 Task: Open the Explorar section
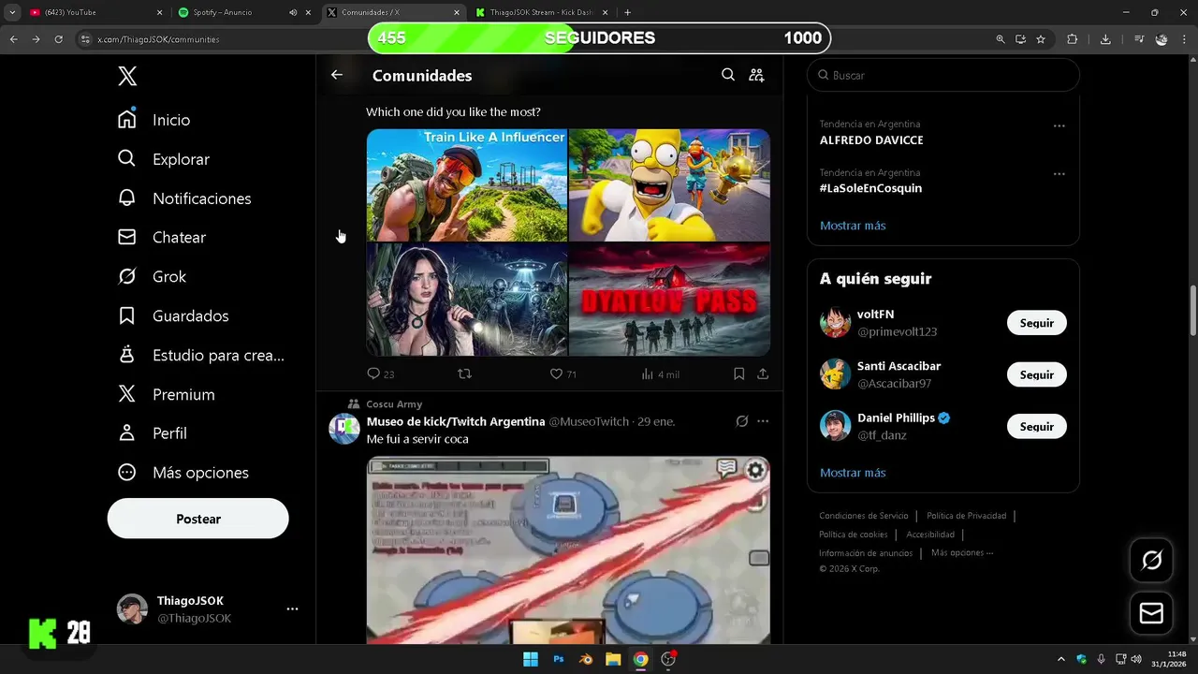(164, 159)
